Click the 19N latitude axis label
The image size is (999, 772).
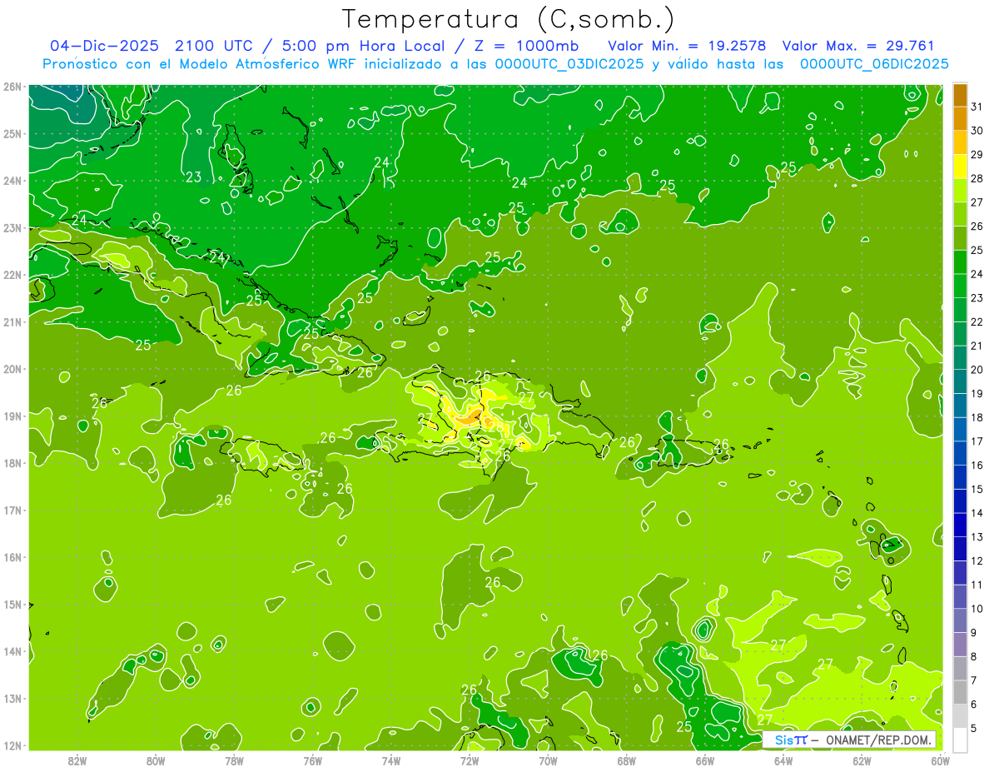click(x=12, y=416)
